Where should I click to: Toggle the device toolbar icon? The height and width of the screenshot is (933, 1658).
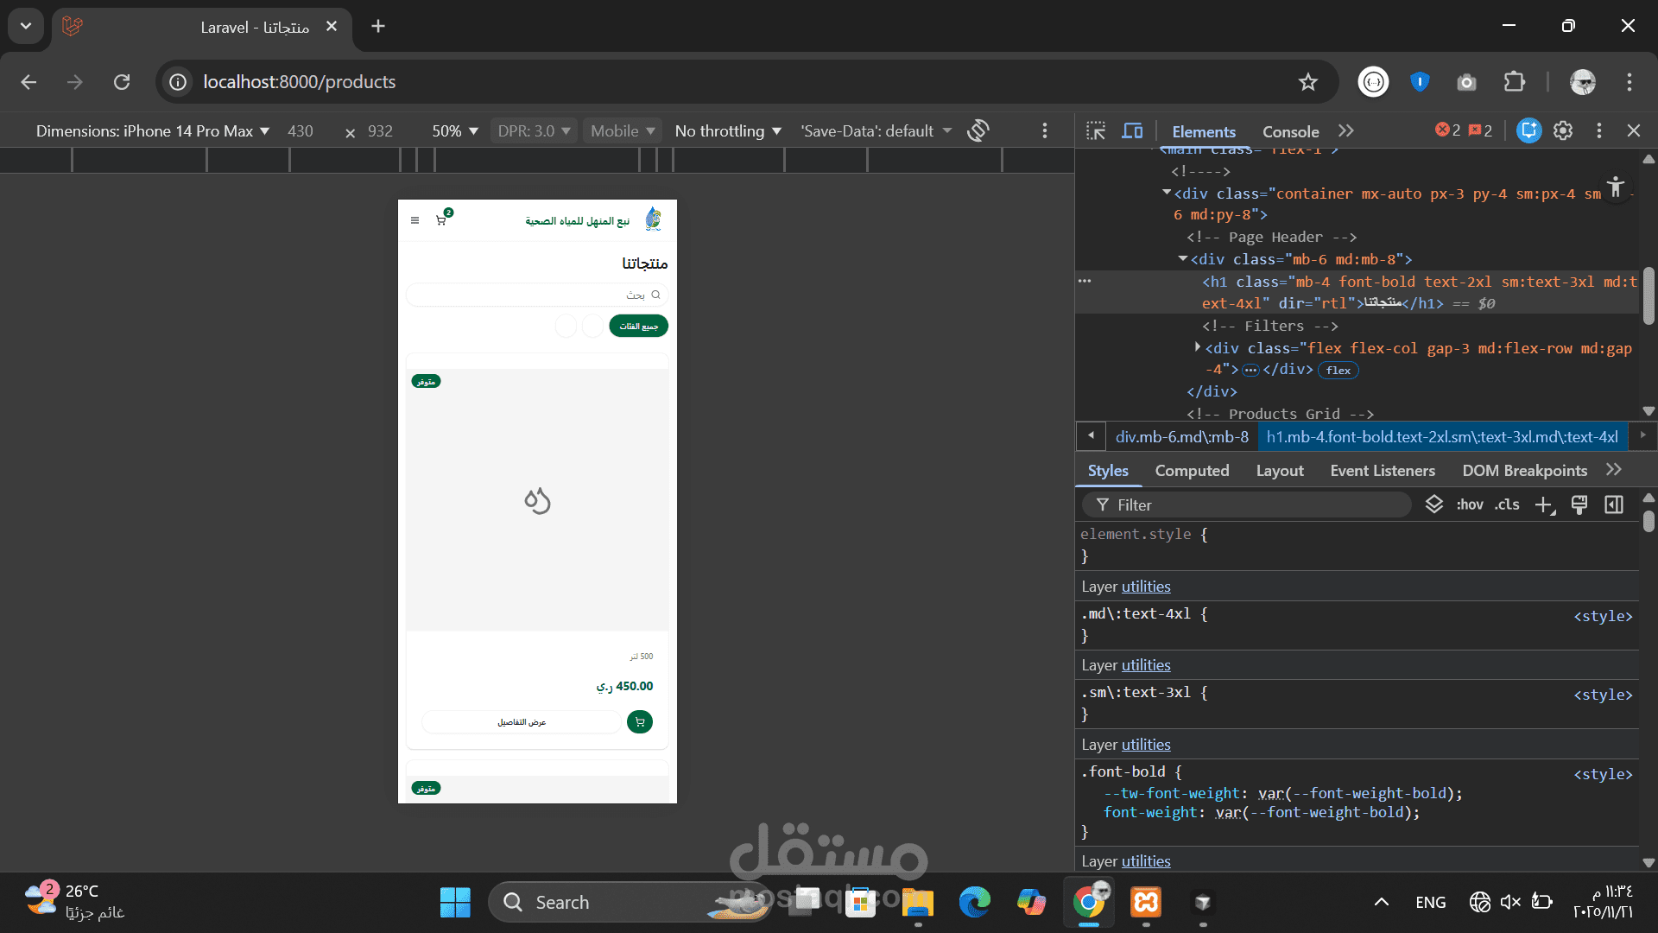tap(1132, 131)
